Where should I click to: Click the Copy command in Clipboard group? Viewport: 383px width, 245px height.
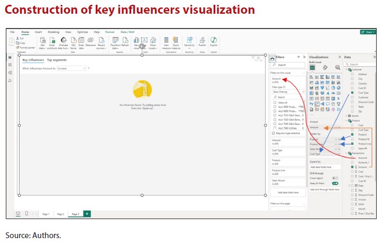21,43
